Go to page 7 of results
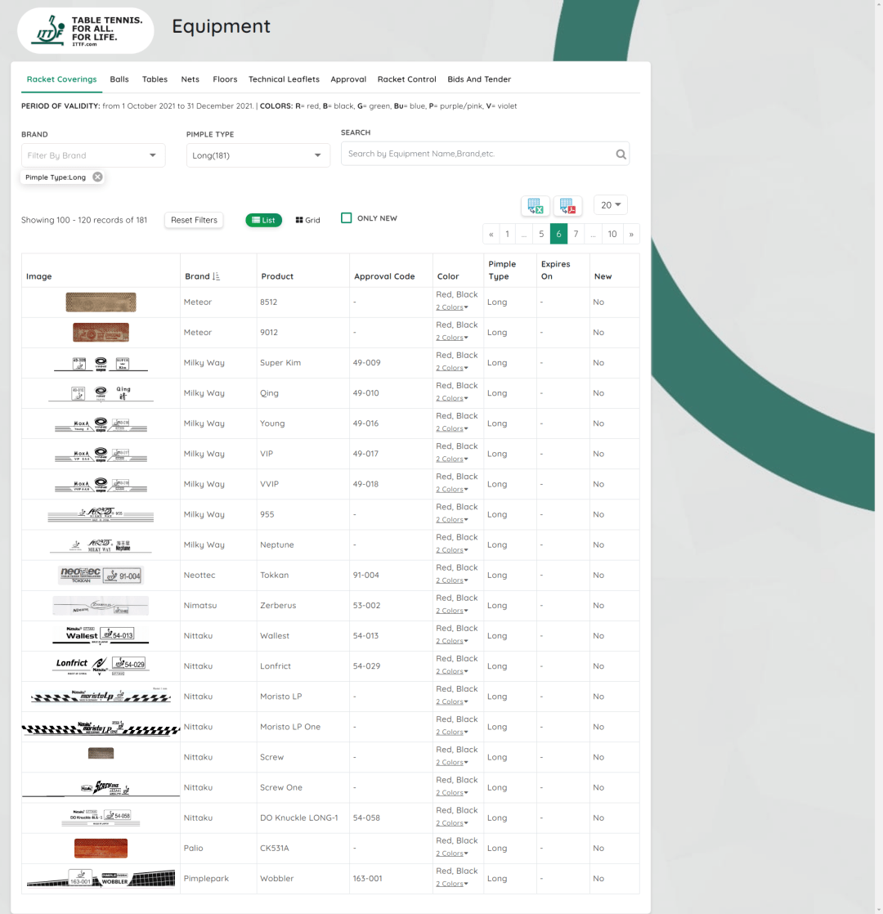The image size is (883, 914). (576, 234)
